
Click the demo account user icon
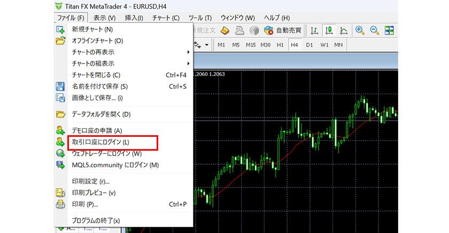click(x=60, y=130)
